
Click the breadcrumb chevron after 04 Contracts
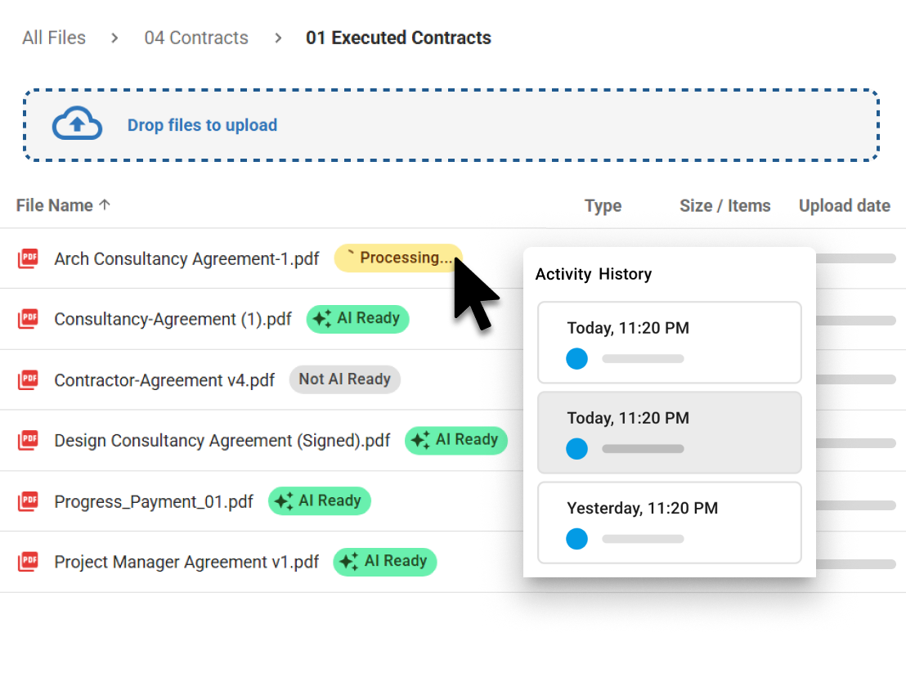point(278,38)
